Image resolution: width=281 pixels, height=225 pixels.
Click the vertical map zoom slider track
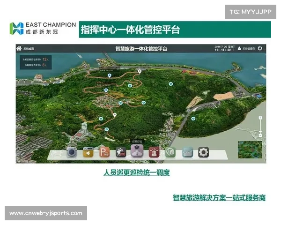[260, 127]
